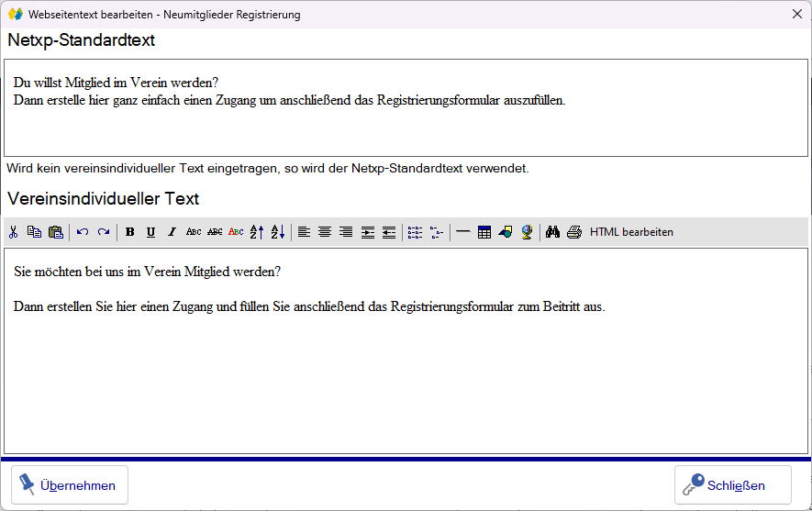The image size is (812, 511).
Task: Toggle underline formatting
Action: [x=150, y=232]
